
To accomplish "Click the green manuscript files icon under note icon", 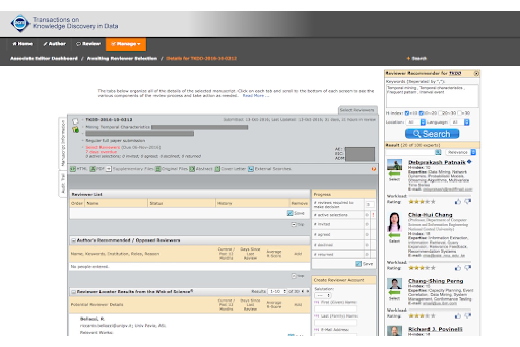I will [x=76, y=129].
